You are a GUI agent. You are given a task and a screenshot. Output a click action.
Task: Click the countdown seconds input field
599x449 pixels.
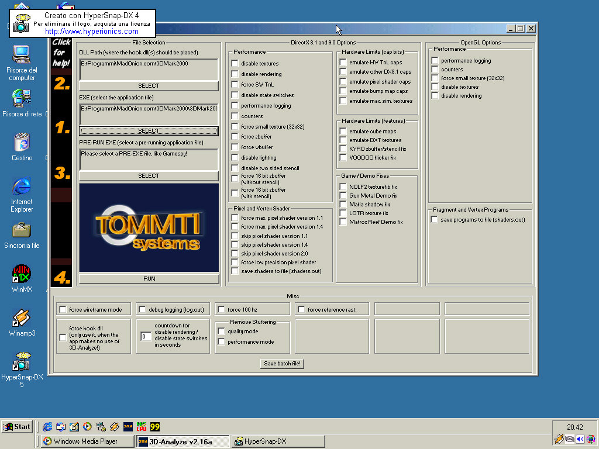pyautogui.click(x=146, y=336)
